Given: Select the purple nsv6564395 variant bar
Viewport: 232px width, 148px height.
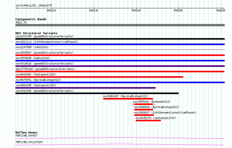Looking at the screenshot, I should coord(86,88).
